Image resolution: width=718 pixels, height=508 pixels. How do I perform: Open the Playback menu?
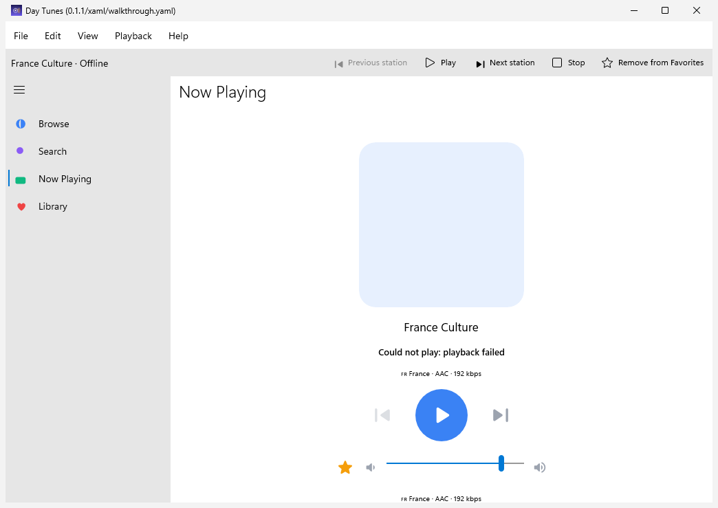[133, 36]
